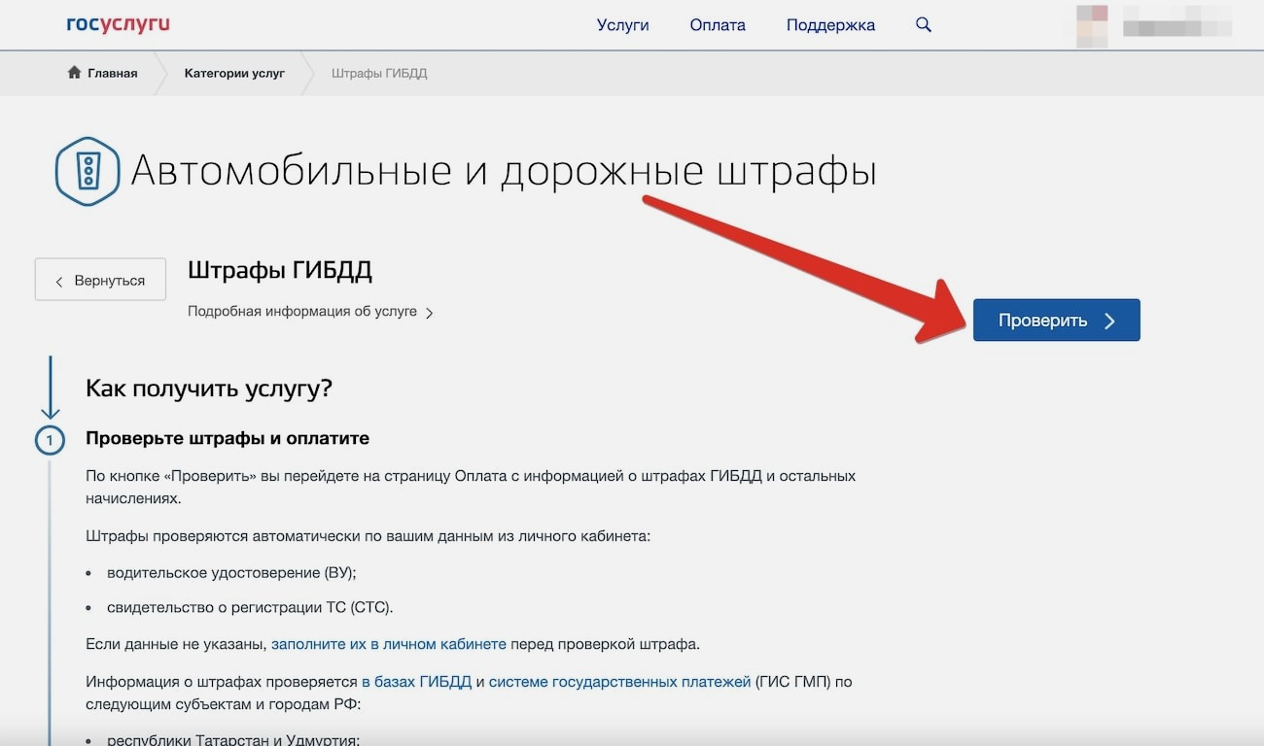Open the системе государственных платежей link
Screen dimensions: 1264x746
coord(619,682)
